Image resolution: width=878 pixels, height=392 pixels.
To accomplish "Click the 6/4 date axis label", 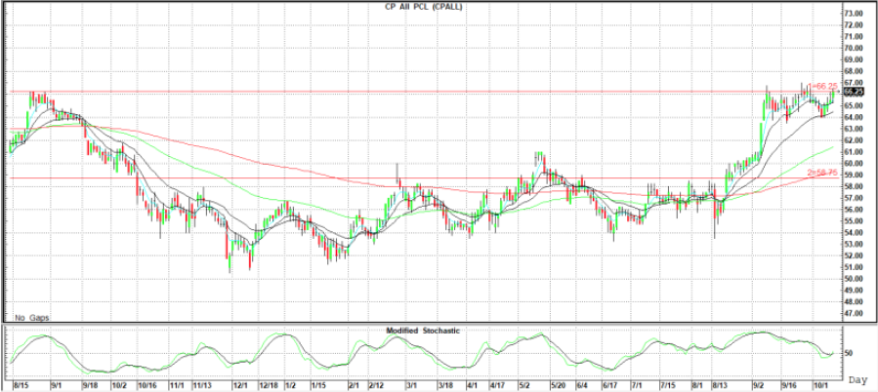I will coord(581,386).
